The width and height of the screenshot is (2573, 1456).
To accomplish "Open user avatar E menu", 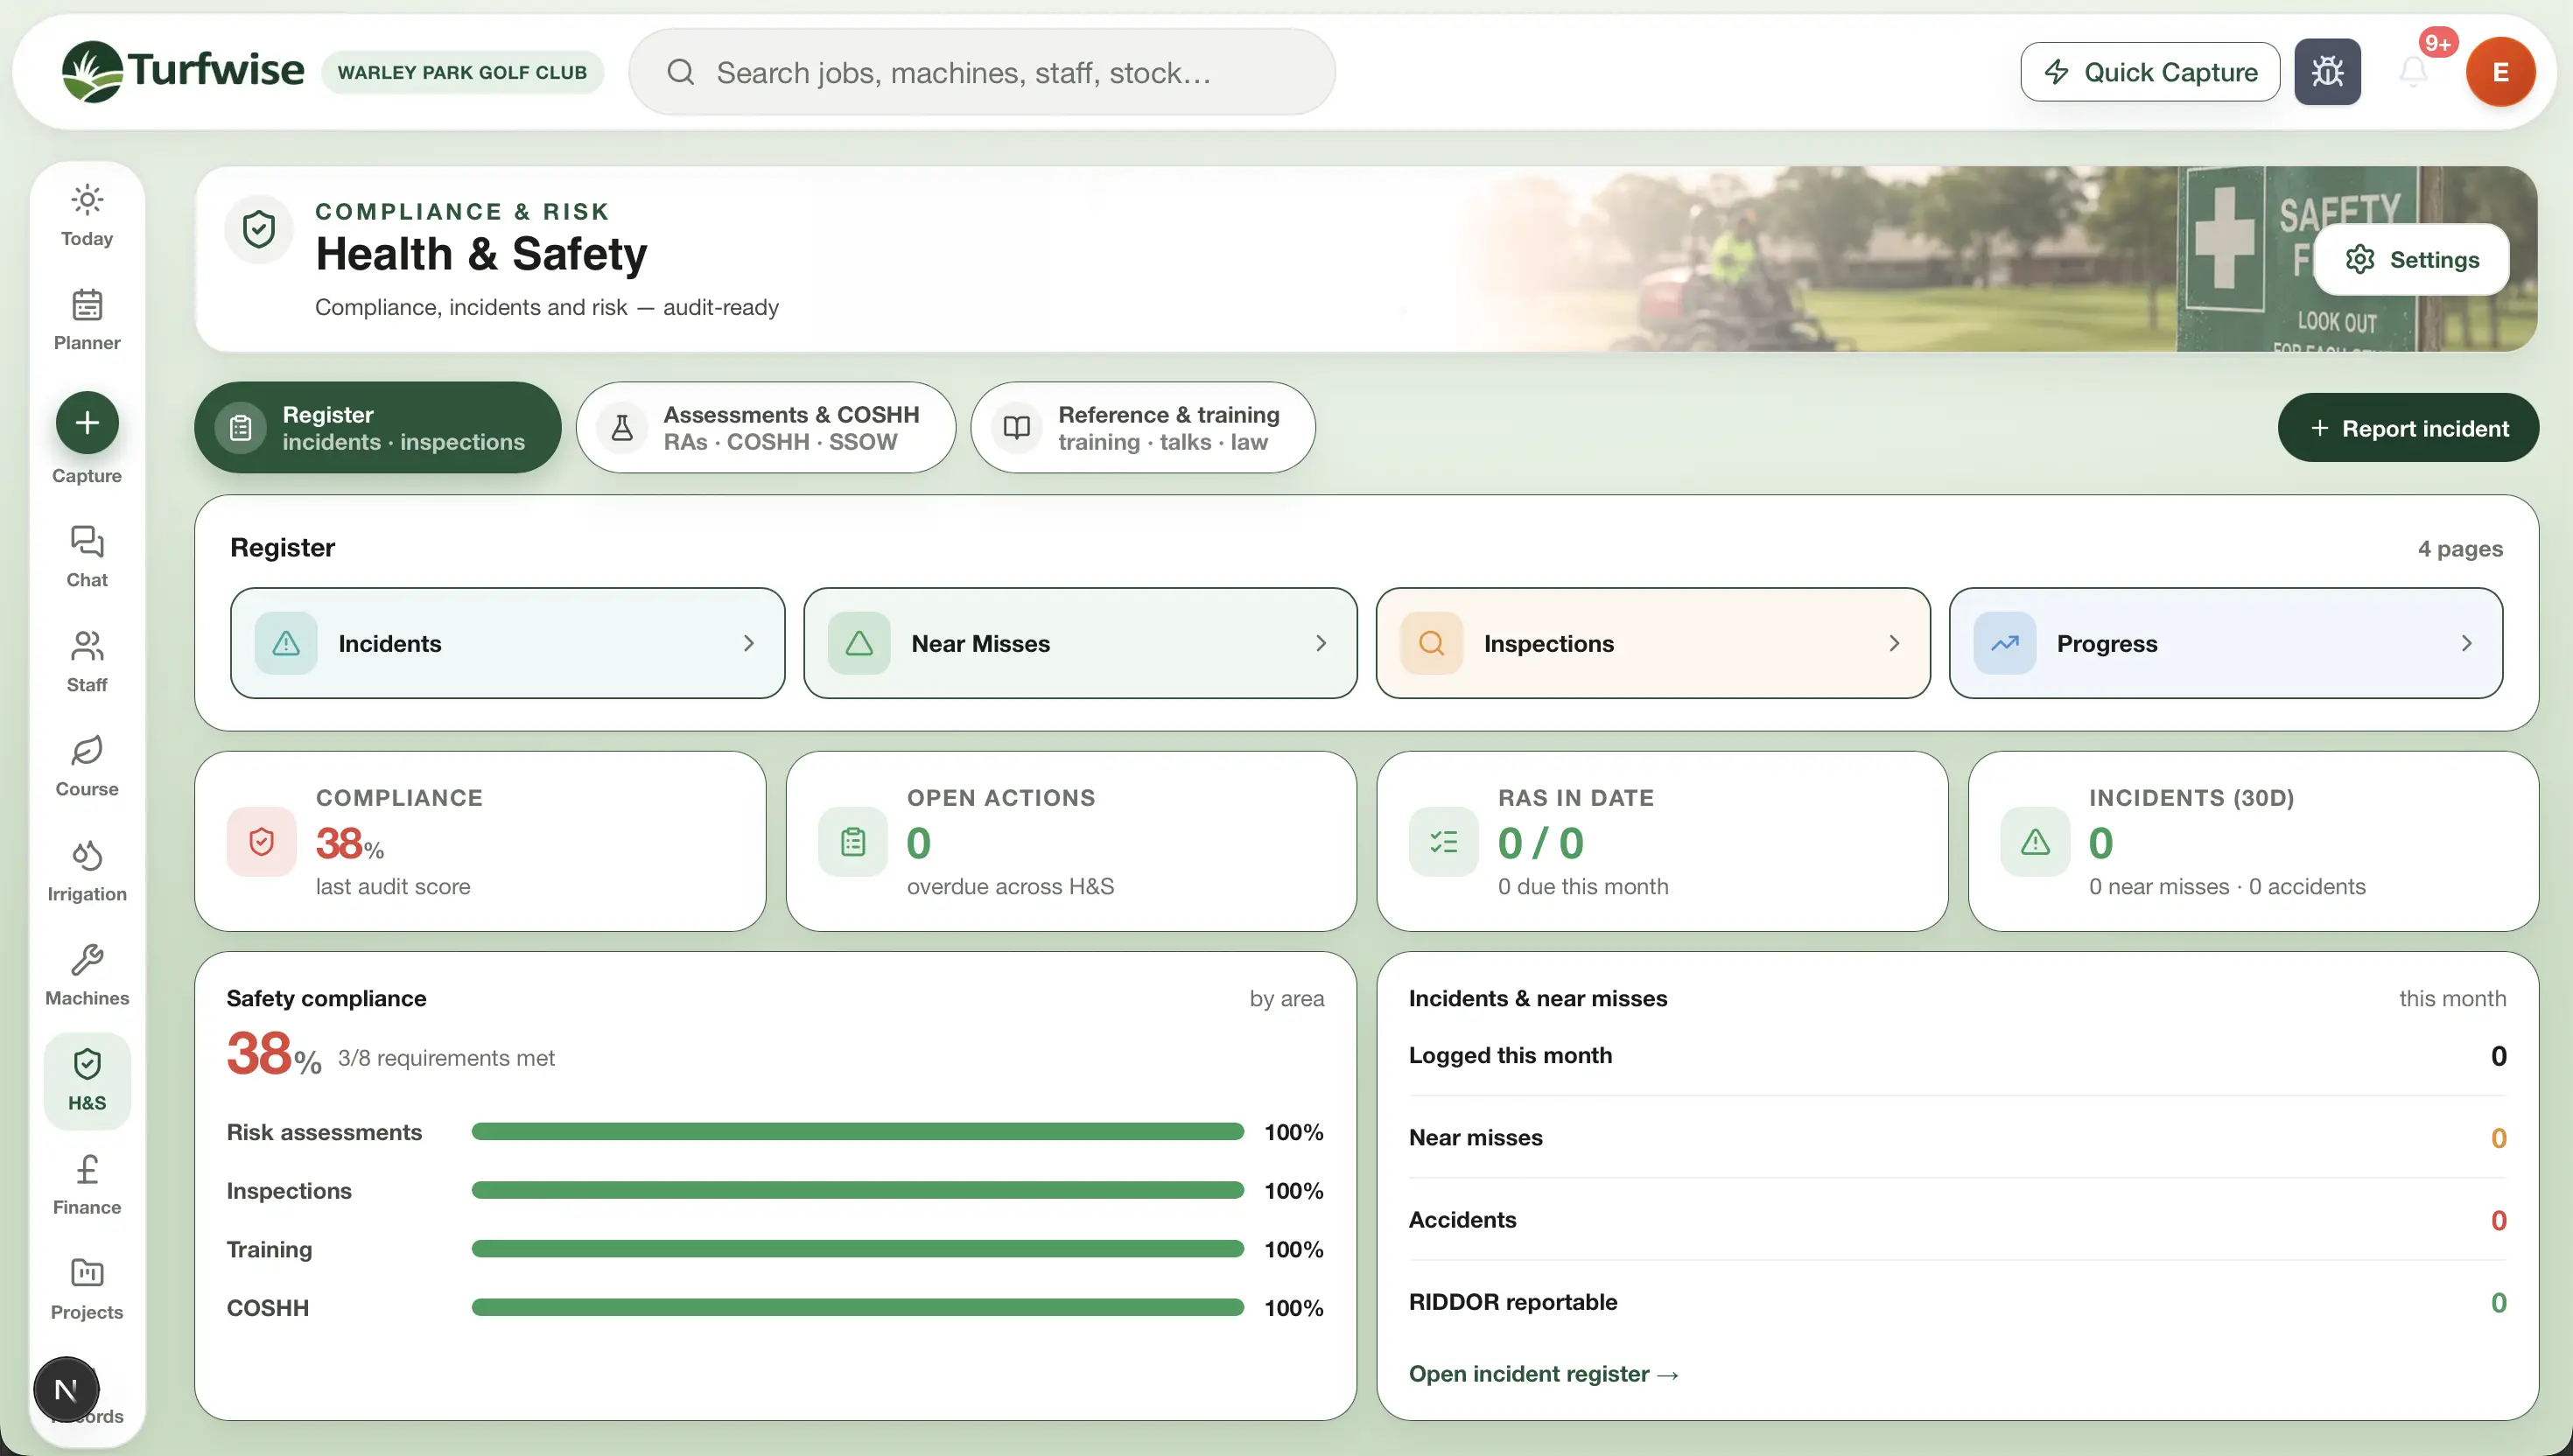I will tap(2500, 72).
